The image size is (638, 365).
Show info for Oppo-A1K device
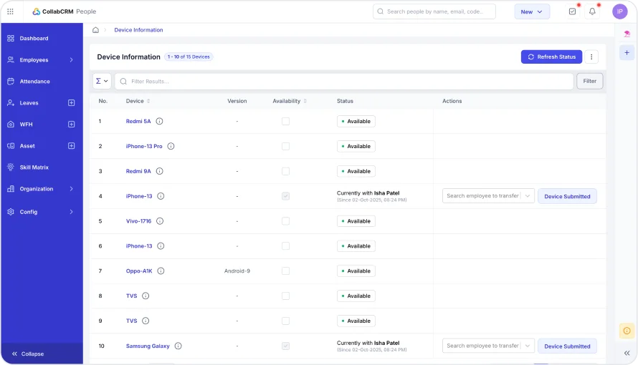[x=161, y=271]
